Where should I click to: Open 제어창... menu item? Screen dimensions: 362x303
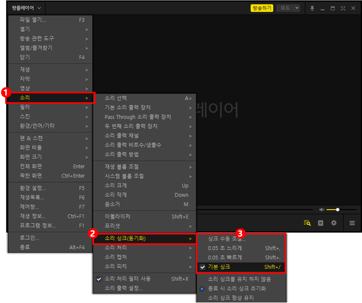click(50, 207)
